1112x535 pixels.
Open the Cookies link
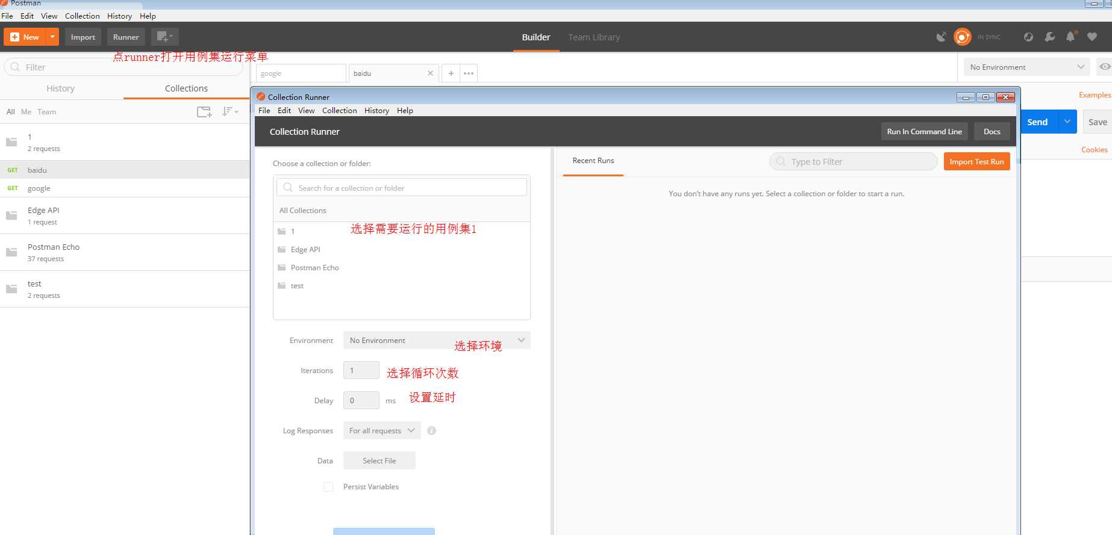click(x=1094, y=150)
